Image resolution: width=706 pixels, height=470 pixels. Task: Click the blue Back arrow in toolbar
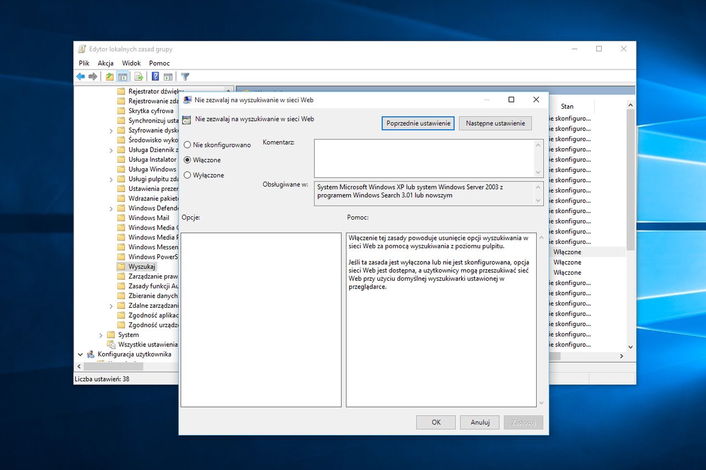[81, 77]
